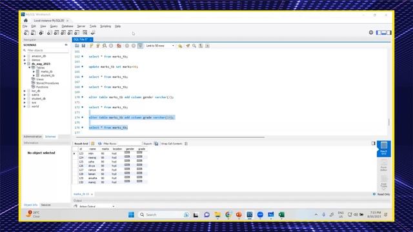Toggle the right sidebar panel visibility
The height and width of the screenshot is (232, 413).
[x=388, y=33]
